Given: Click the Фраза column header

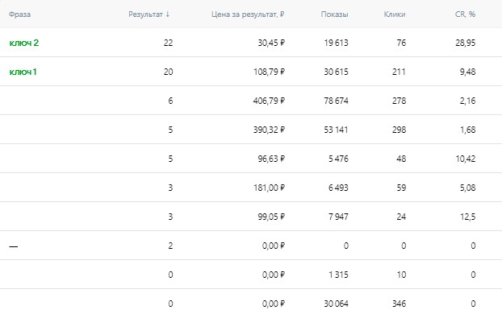Looking at the screenshot, I should pyautogui.click(x=20, y=14).
